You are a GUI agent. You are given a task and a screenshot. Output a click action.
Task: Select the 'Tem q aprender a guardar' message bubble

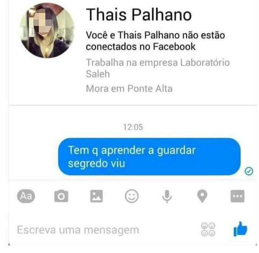(149, 157)
